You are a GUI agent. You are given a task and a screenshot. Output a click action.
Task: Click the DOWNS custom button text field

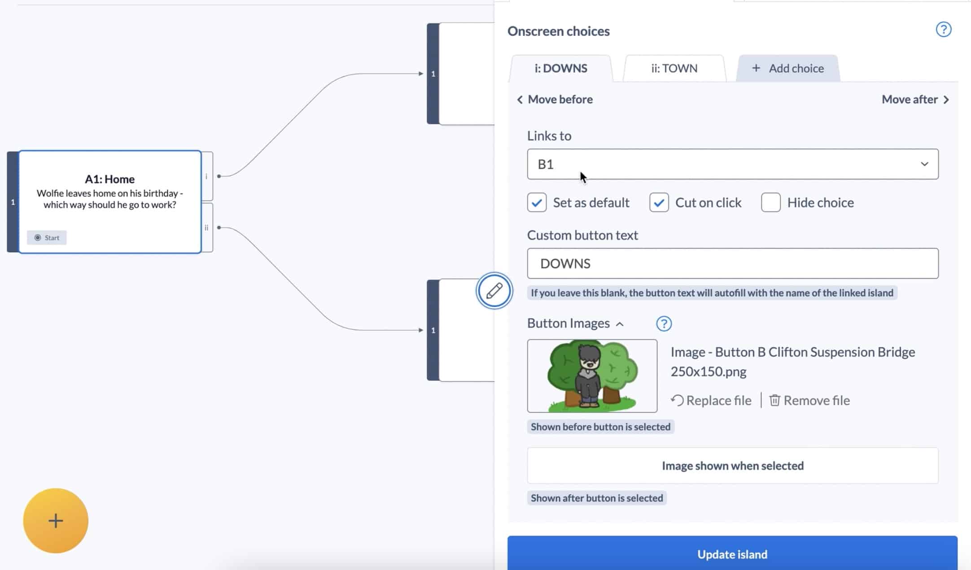point(732,263)
